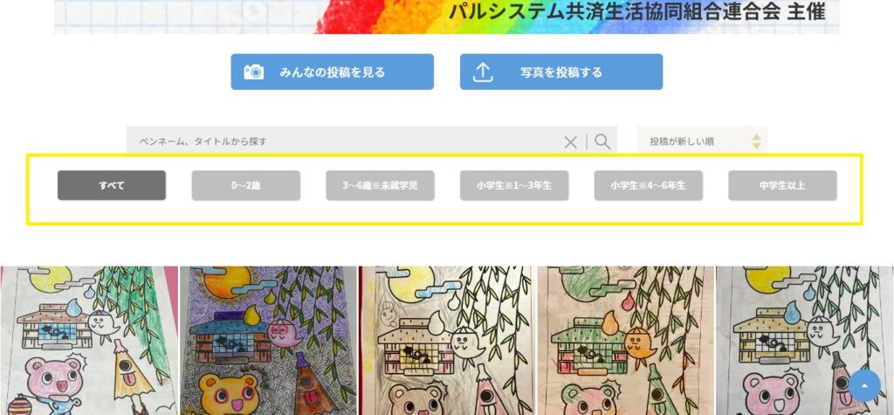Viewport: 894px width, 415px height.
Task: Open the third coloring with the brown bear
Action: [447, 340]
